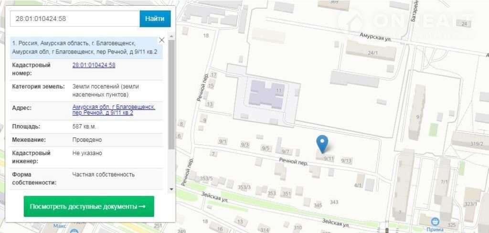Viewport: 489px width, 233px height.
Task: Open the Амурская обл address link
Action: tap(113, 110)
